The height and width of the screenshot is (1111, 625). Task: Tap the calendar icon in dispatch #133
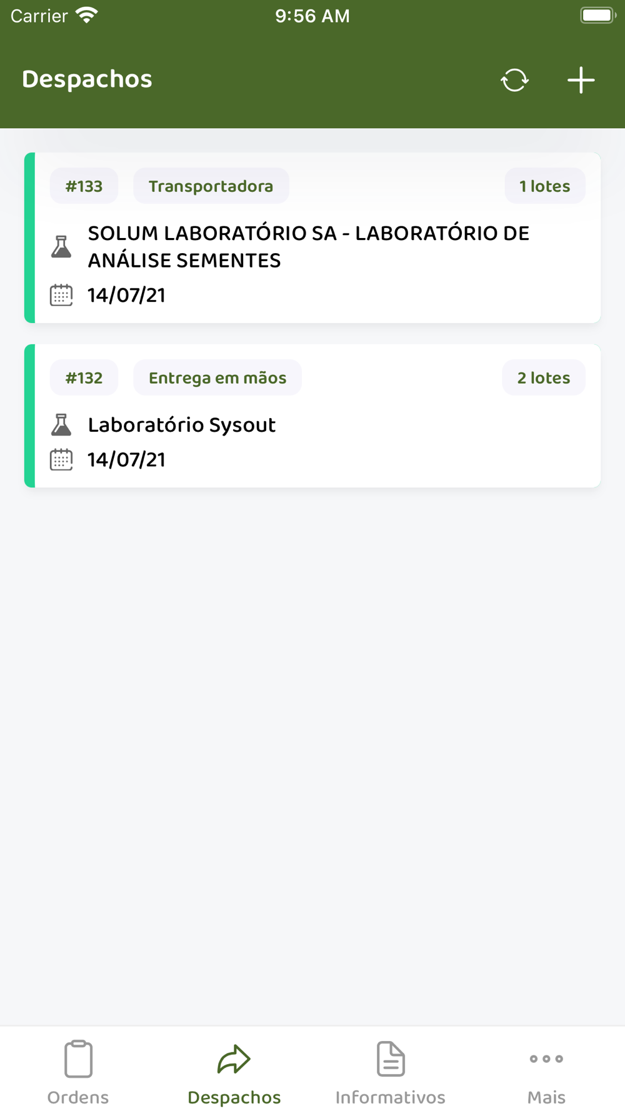(x=61, y=295)
